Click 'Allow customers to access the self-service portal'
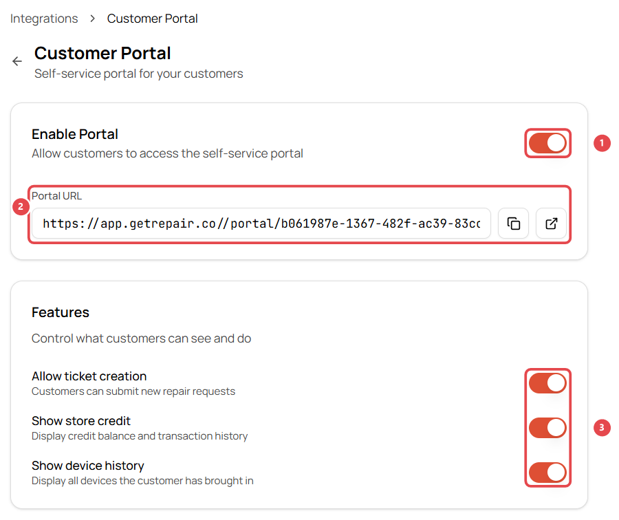Viewport: 619px width, 520px height. coord(167,153)
